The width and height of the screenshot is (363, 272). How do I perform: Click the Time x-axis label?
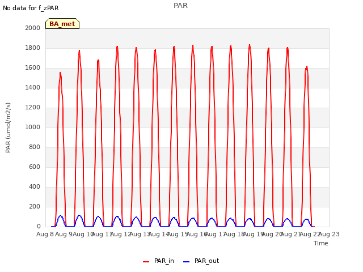321,243
